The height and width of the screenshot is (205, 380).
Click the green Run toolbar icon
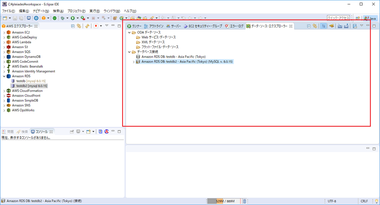click(73, 18)
